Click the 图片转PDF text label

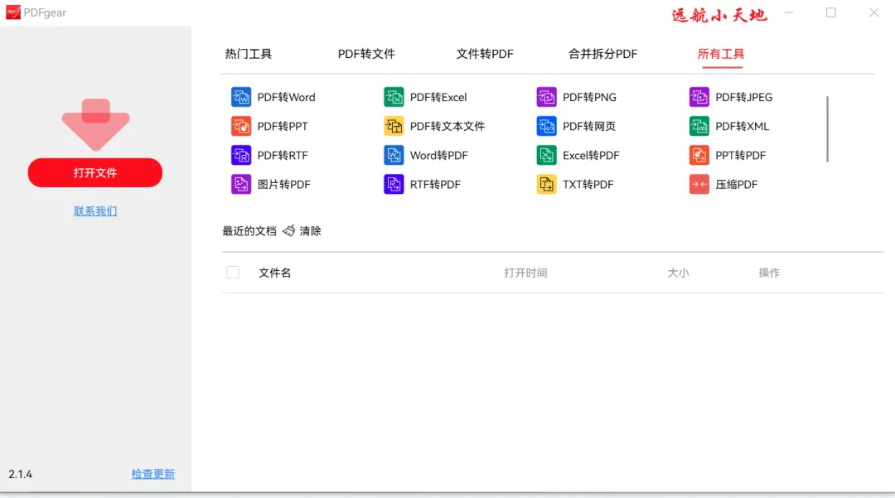click(x=283, y=184)
